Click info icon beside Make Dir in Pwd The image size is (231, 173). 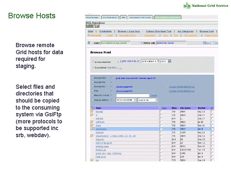92,95
